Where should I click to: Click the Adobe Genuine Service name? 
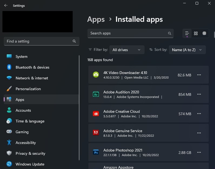point(123,131)
